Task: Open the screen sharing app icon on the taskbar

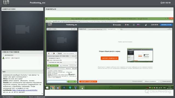Action: (x=82, y=88)
